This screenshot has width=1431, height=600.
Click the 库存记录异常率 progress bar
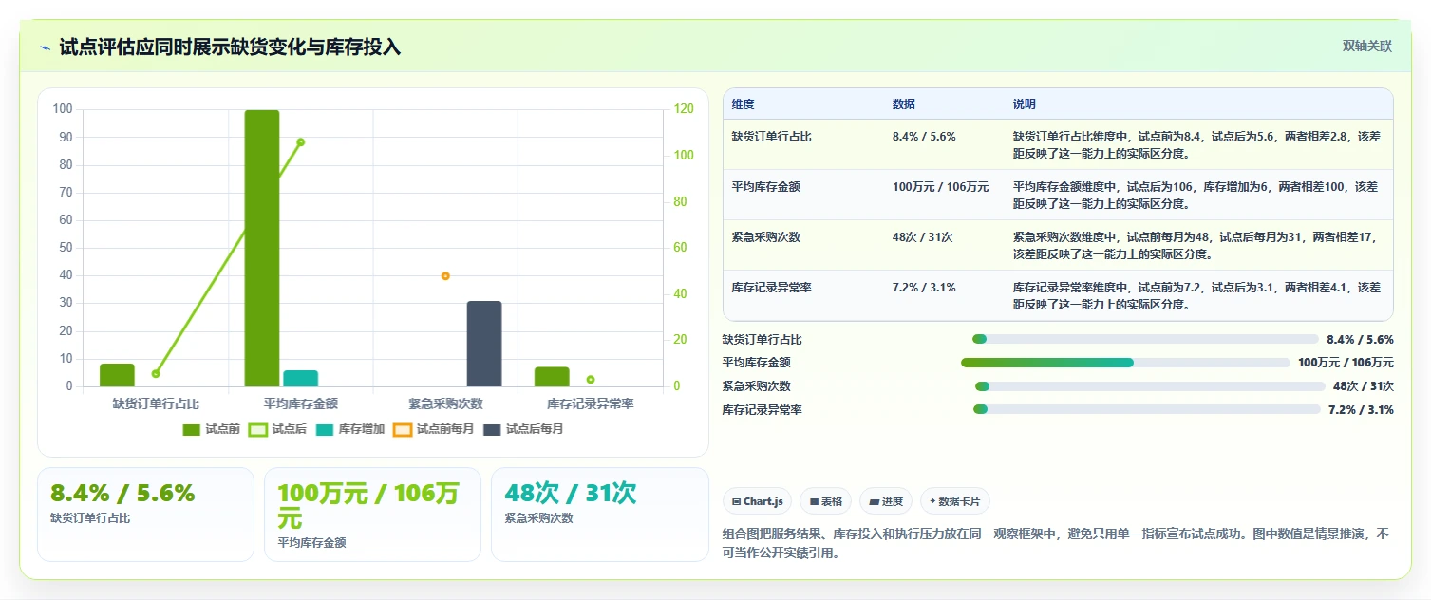[x=1146, y=409]
